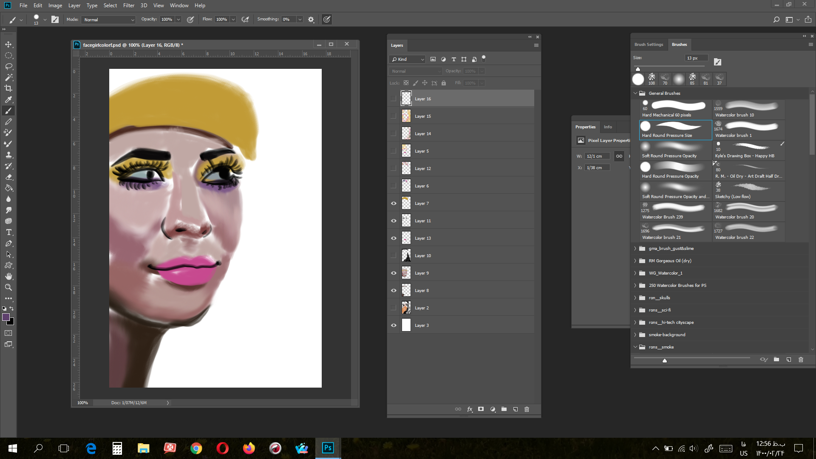This screenshot has width=816, height=459.
Task: Adjust the brush thumbnail size slider
Action: coord(665,360)
